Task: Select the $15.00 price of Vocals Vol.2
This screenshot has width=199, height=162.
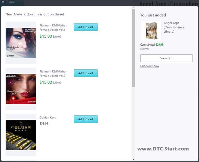Action: (x=46, y=82)
